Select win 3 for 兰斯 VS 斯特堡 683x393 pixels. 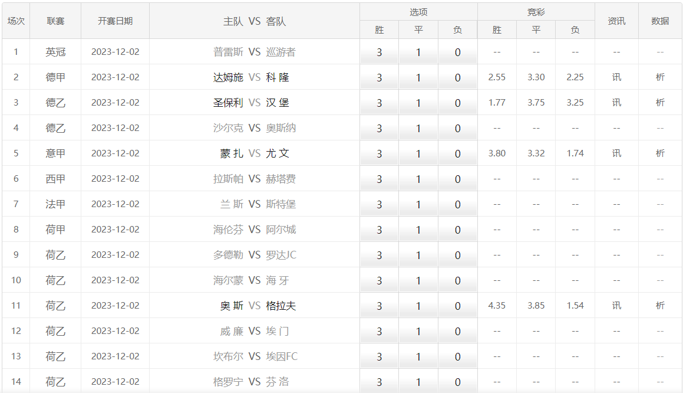coord(379,204)
